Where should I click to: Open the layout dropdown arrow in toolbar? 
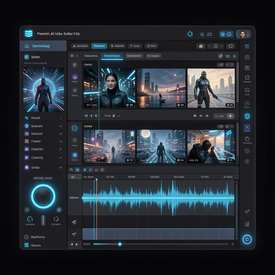pos(221,46)
